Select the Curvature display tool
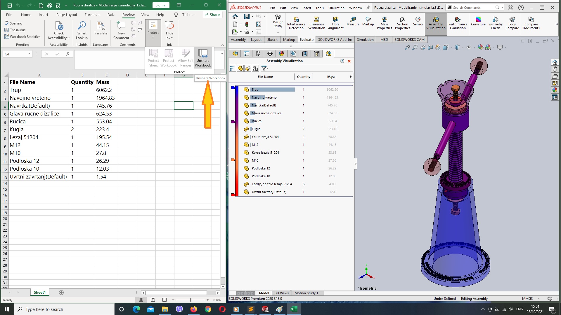Viewport: 561px width, 315px height. click(478, 21)
